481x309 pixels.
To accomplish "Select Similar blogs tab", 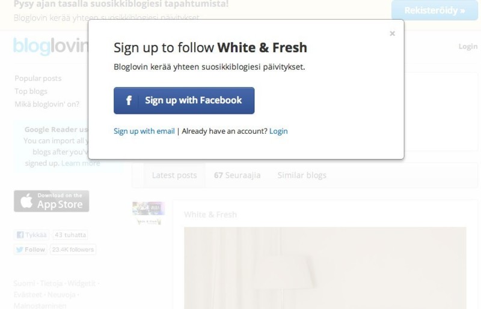I will click(x=302, y=175).
